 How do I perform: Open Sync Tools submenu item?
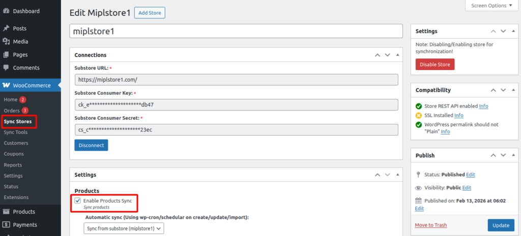15,132
